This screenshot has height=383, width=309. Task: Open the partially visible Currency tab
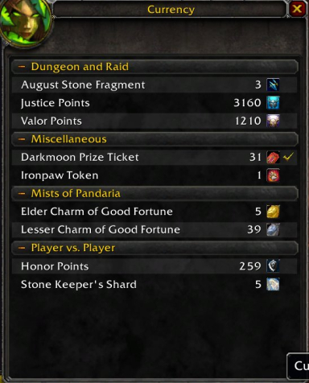pyautogui.click(x=299, y=366)
